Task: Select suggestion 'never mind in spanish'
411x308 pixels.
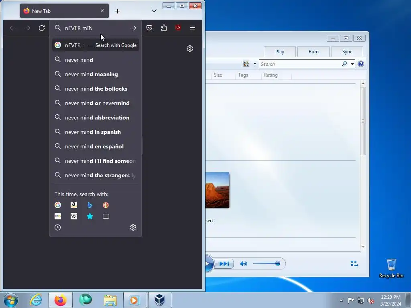Action: click(x=96, y=132)
